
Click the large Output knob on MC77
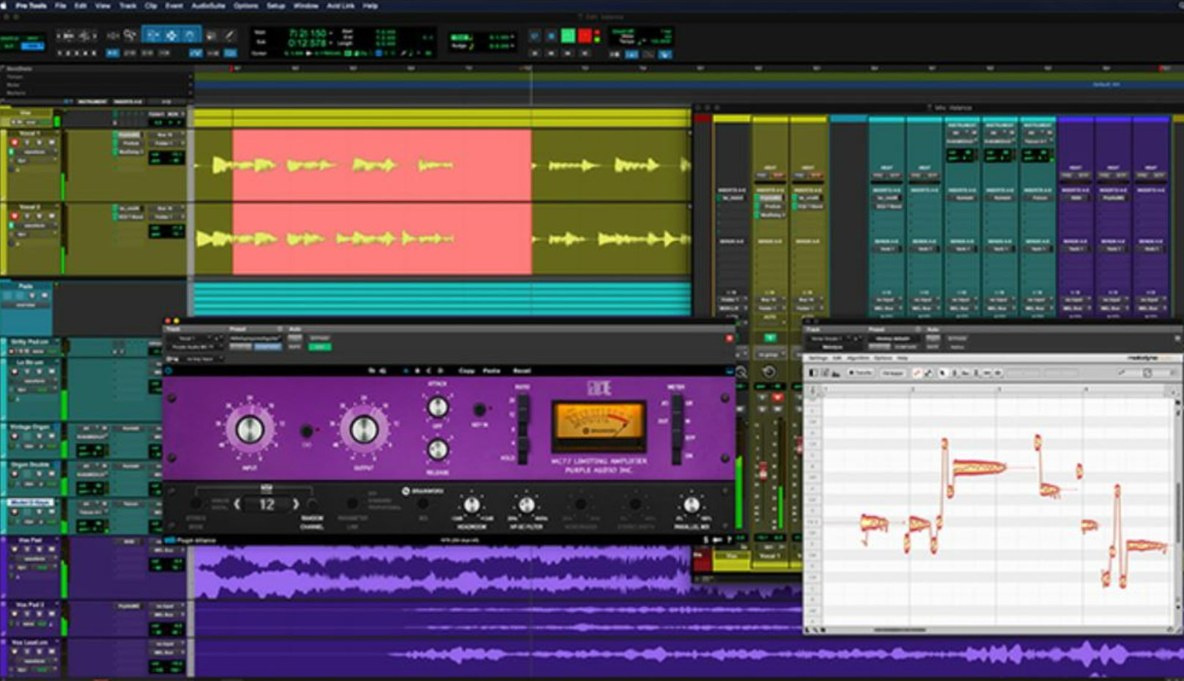[x=363, y=428]
